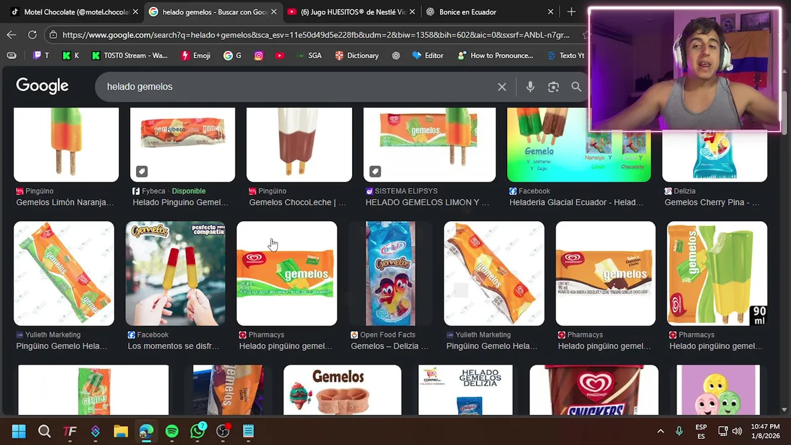Image resolution: width=791 pixels, height=445 pixels.
Task: Start a voice search with microphone icon
Action: [x=530, y=87]
